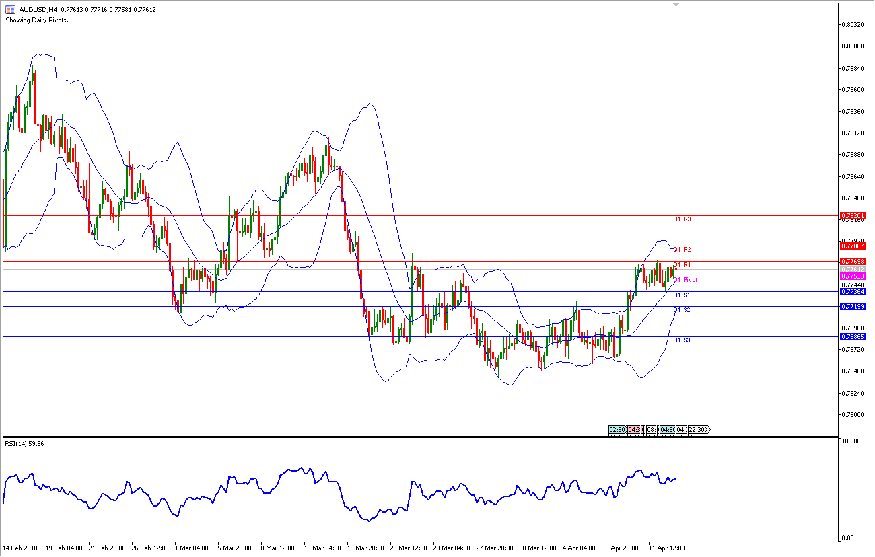Viewport: 875px width, 557px height.
Task: Click the blue 0.76865 price tag
Action: pyautogui.click(x=853, y=336)
